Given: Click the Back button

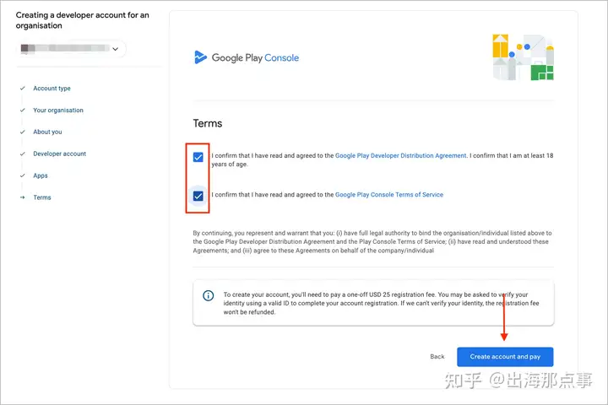Looking at the screenshot, I should [x=437, y=357].
